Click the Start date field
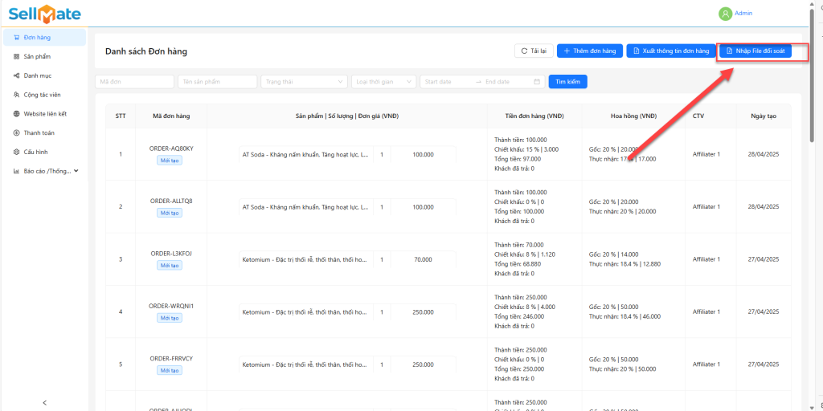This screenshot has height=411, width=823. [x=446, y=82]
